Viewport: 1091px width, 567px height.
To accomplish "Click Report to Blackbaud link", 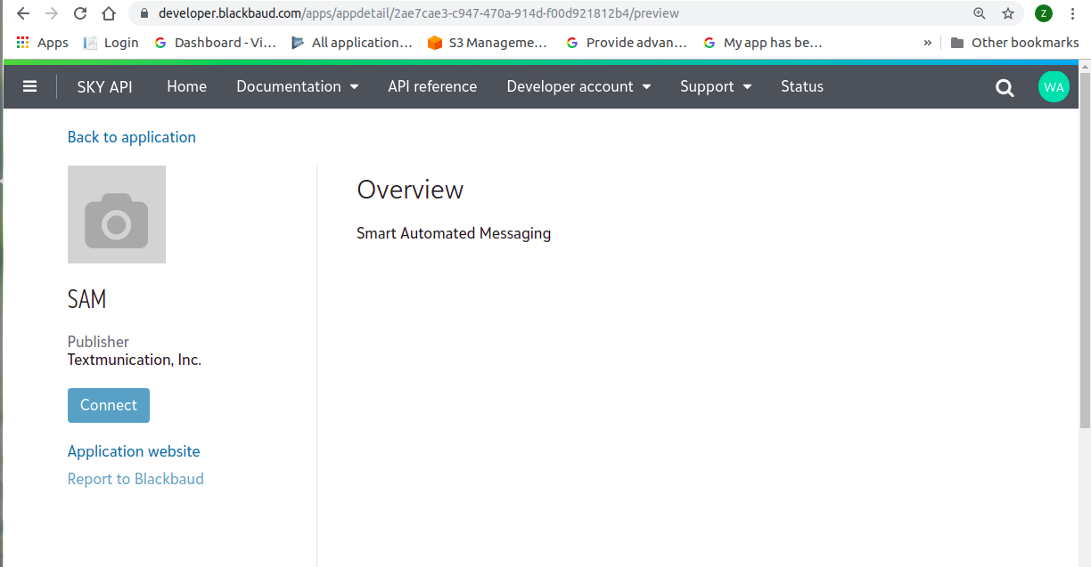I will (135, 479).
